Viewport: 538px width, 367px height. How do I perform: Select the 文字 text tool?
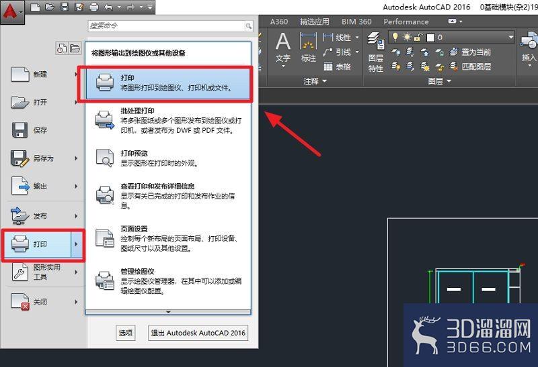[283, 49]
